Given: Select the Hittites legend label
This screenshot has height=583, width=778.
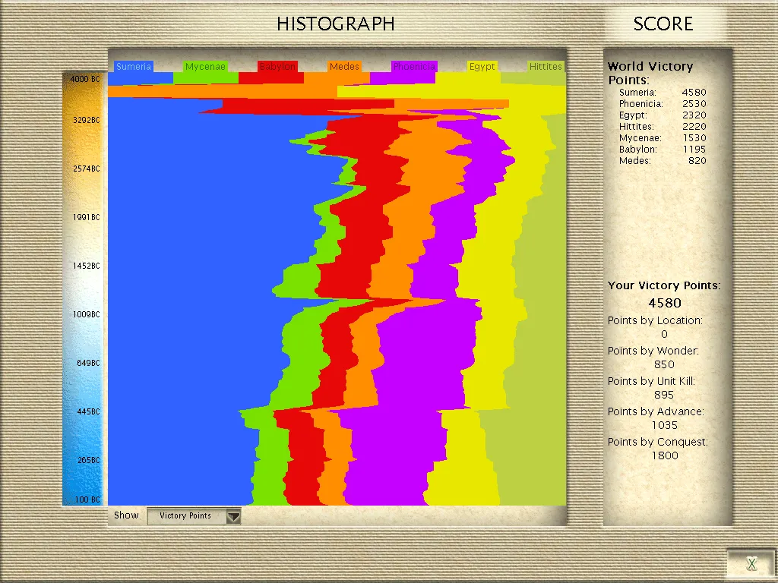Looking at the screenshot, I should [546, 67].
